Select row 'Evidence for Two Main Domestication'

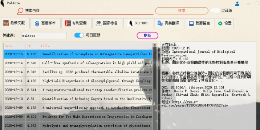coord(78,117)
